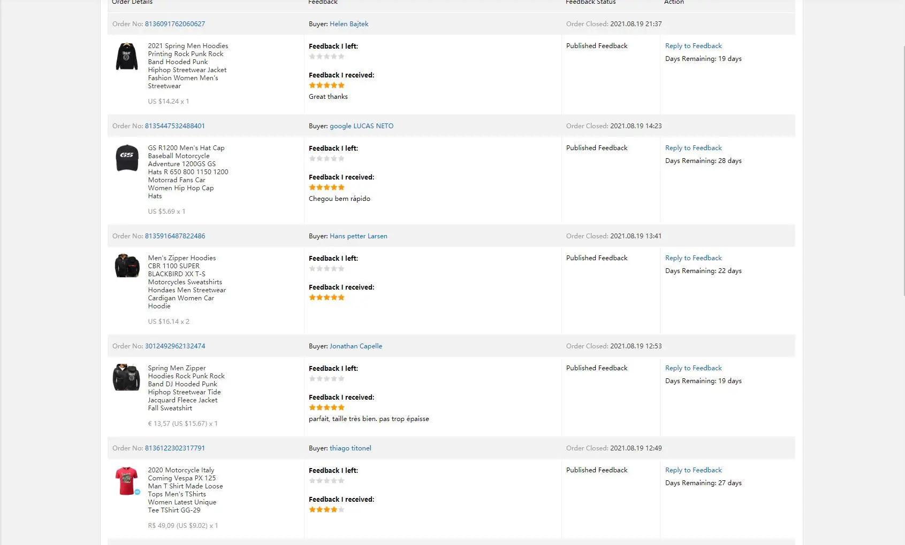Open buyer google LUCAS NETO profile
This screenshot has height=545, width=905.
click(x=361, y=126)
